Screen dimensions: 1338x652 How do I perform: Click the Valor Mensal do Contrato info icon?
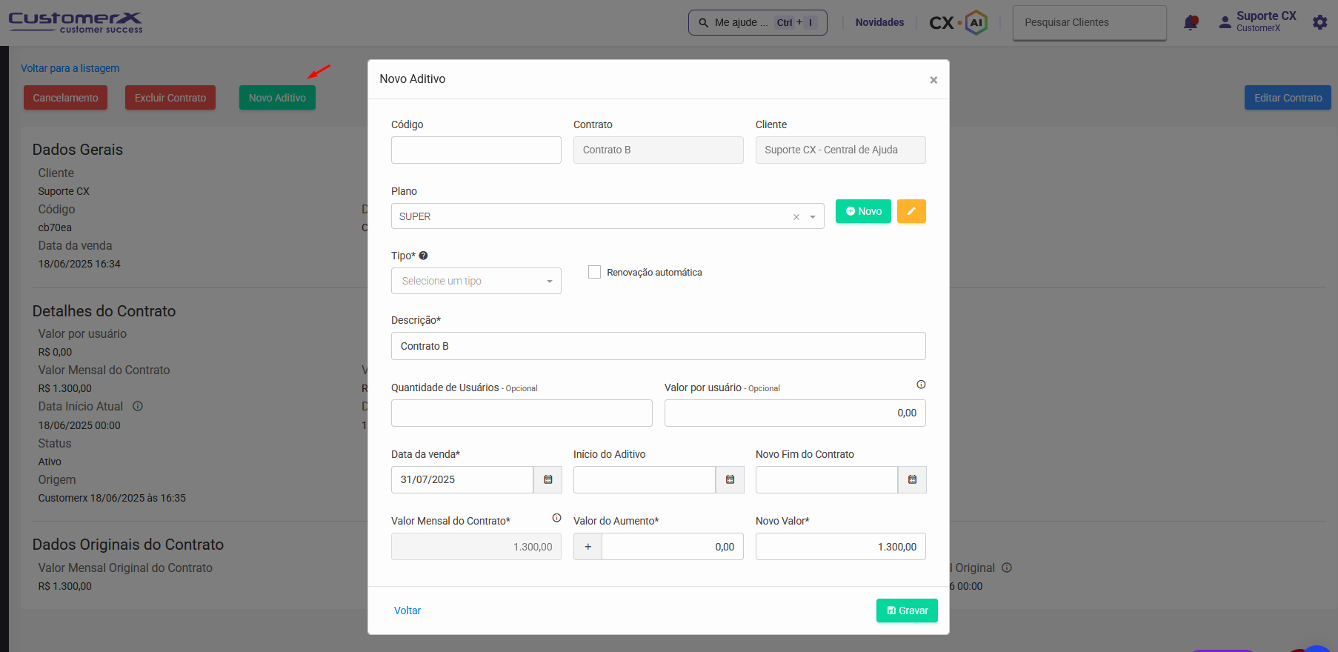[556, 518]
